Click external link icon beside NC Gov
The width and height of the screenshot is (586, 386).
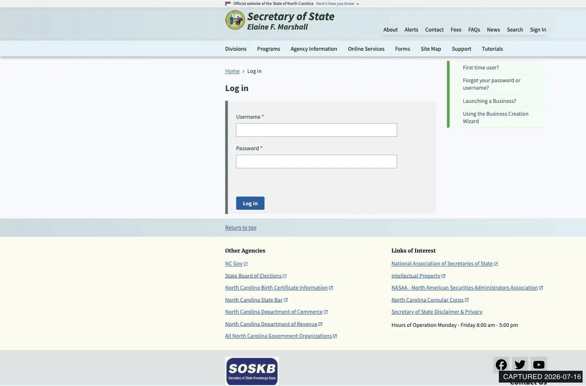[246, 264]
